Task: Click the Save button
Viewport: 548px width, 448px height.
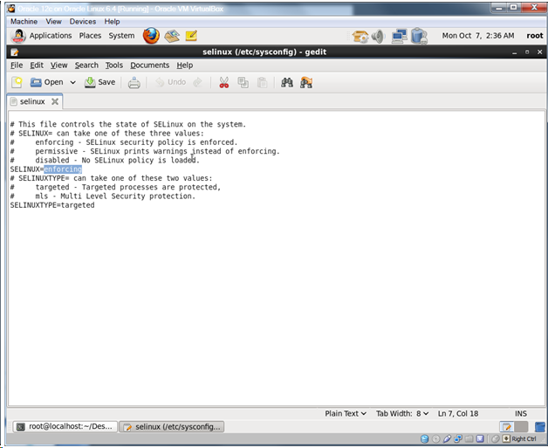Action: [x=99, y=82]
